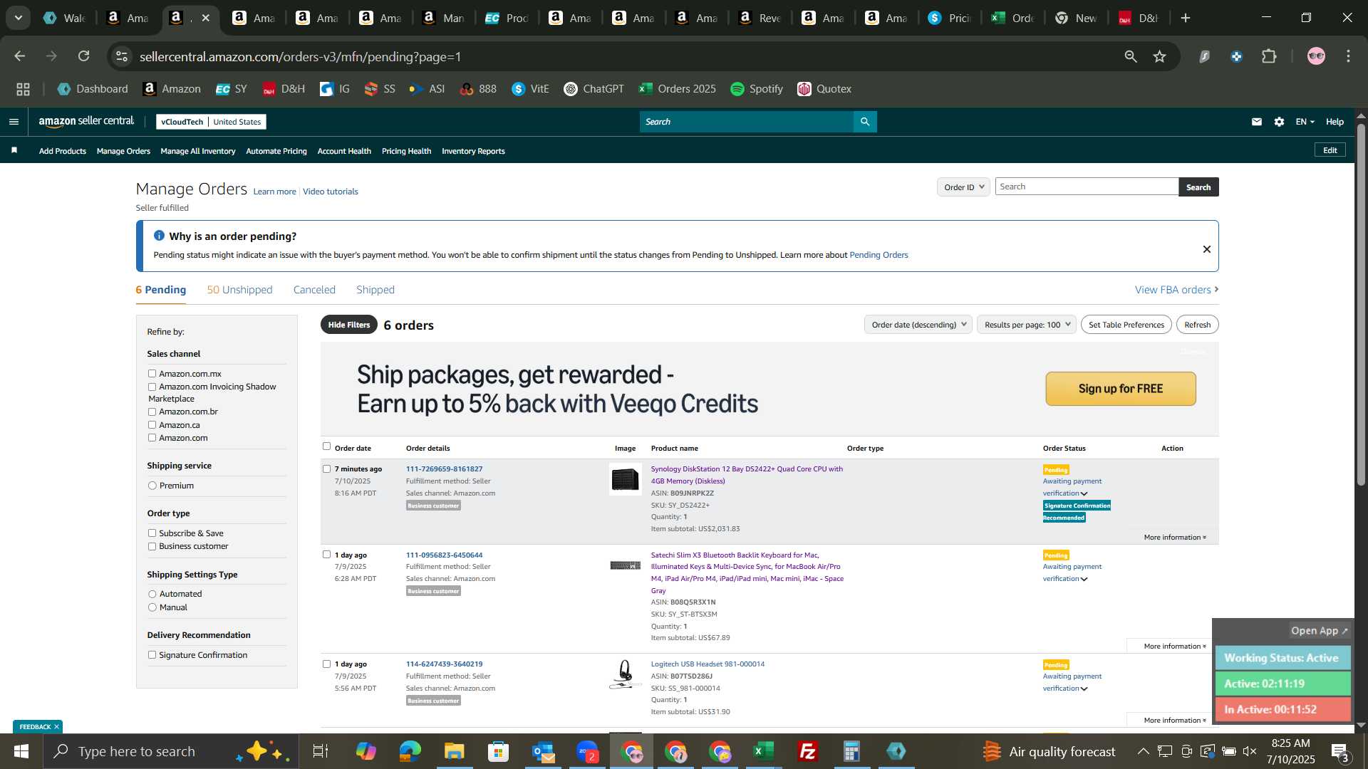Open File Explorer from the taskbar
1368x769 pixels.
pyautogui.click(x=455, y=751)
